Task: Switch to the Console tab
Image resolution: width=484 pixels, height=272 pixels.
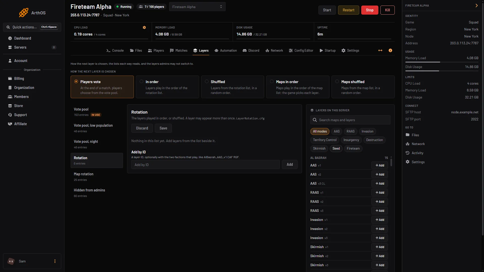Action: point(115,51)
